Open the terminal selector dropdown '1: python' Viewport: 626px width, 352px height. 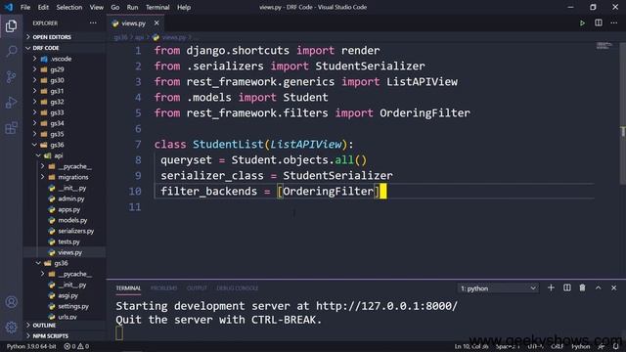tap(498, 288)
